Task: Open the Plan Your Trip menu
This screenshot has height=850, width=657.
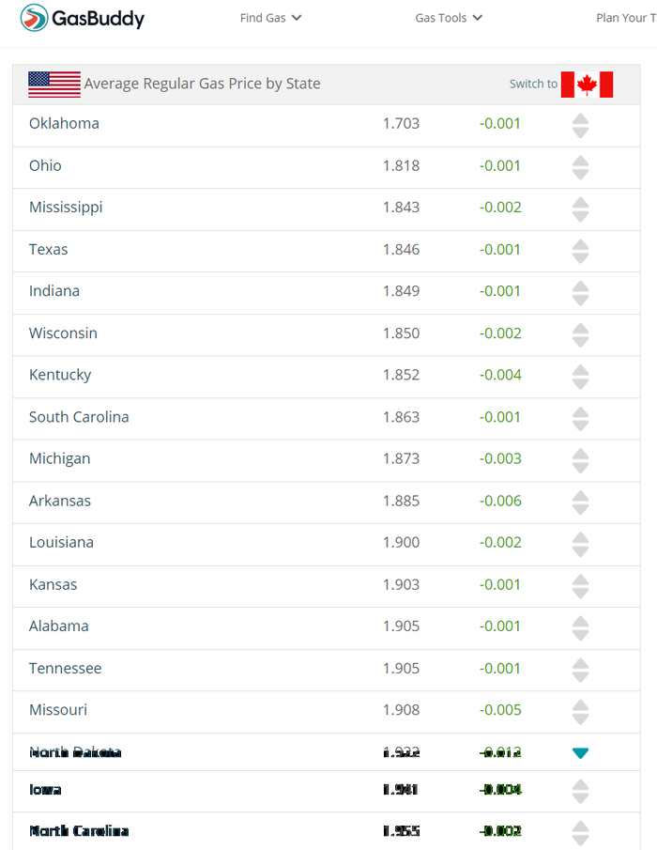Action: 625,18
